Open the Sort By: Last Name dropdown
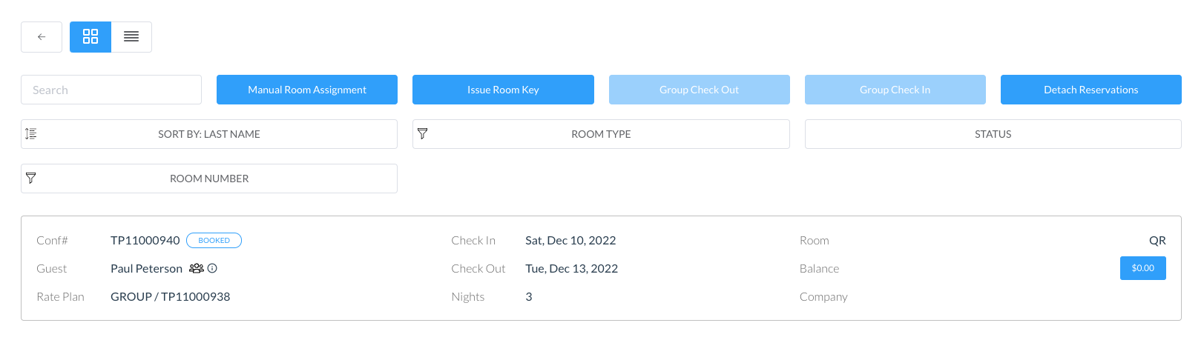Viewport: 1204px width, 340px height. 209,134
